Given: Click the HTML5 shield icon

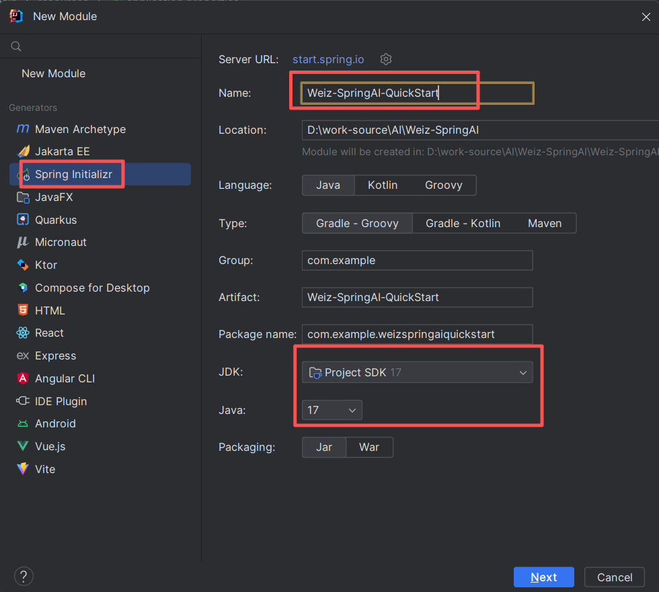Looking at the screenshot, I should [x=23, y=310].
